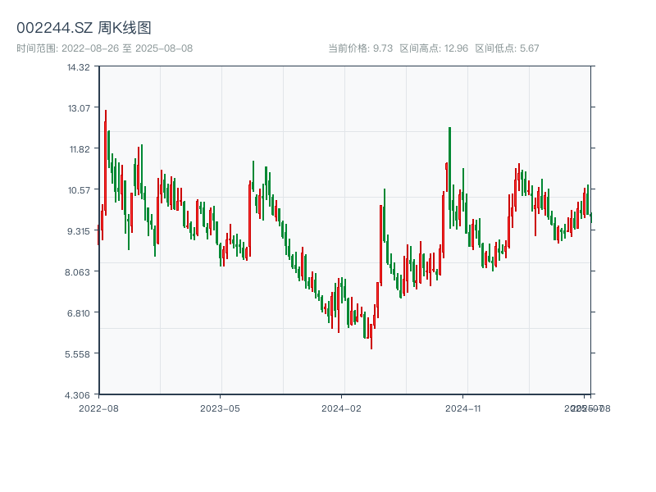Click the 9.315 y-axis price label
The width and height of the screenshot is (656, 492).
(79, 231)
